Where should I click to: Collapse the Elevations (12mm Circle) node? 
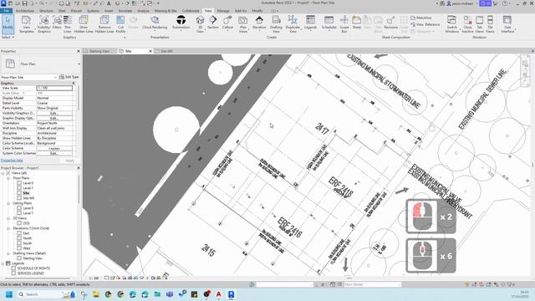click(8, 228)
